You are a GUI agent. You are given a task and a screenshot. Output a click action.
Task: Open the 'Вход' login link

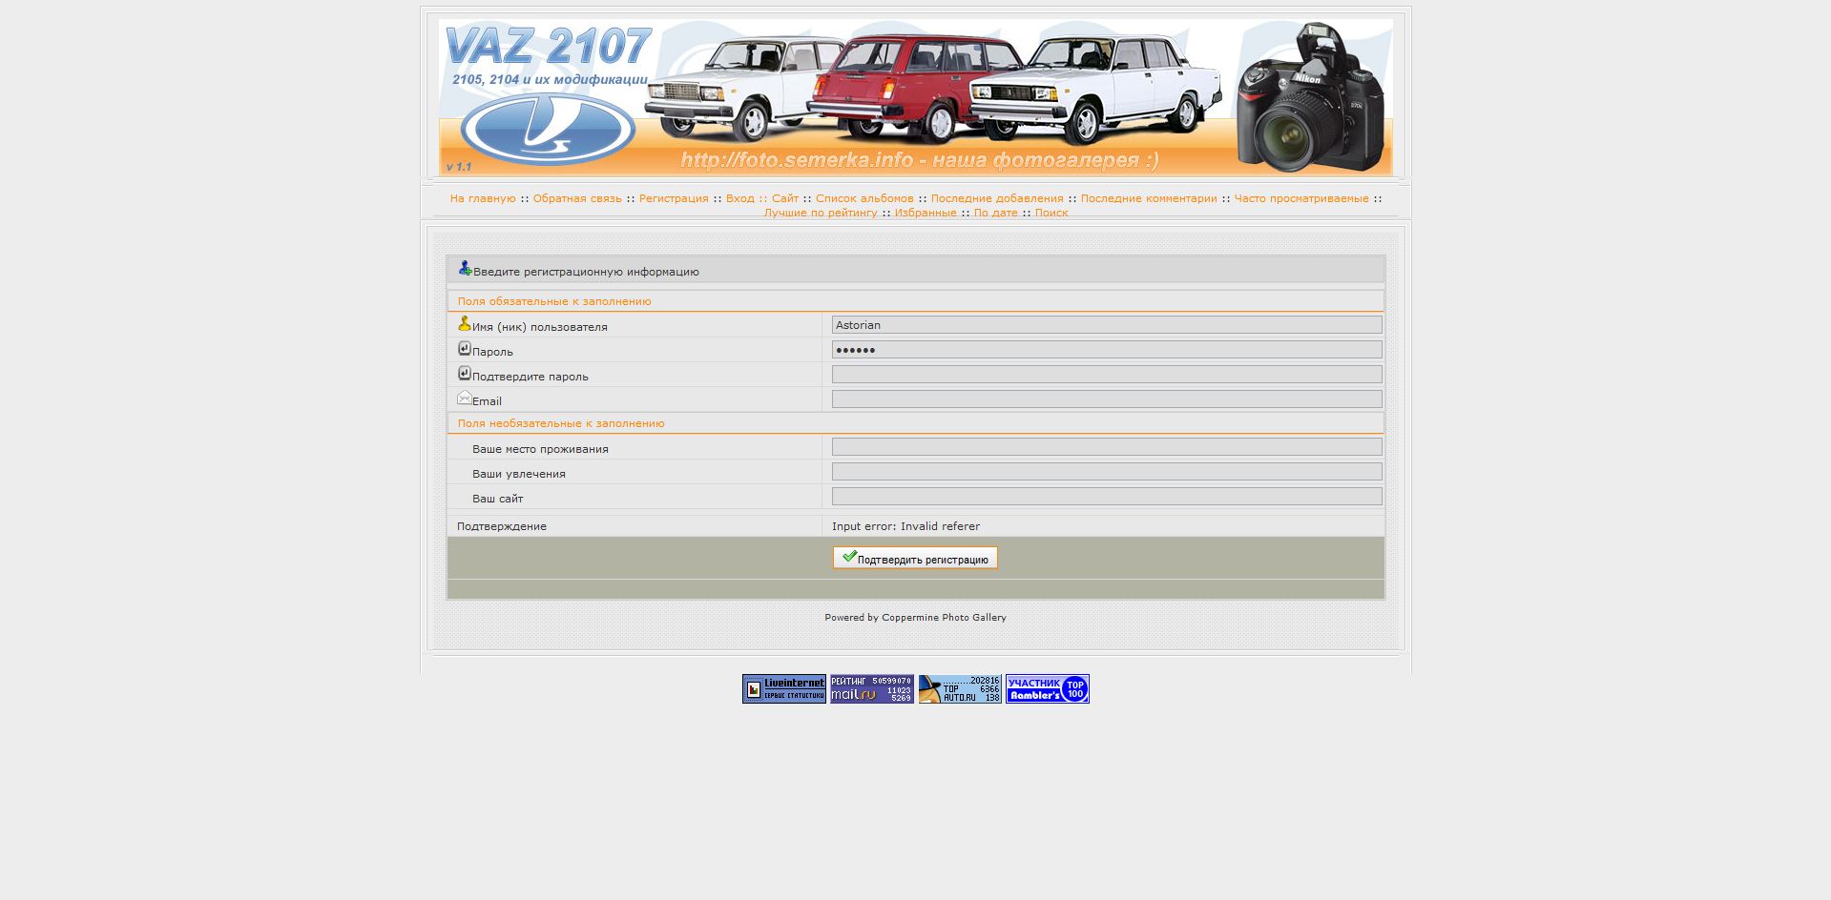pos(739,198)
